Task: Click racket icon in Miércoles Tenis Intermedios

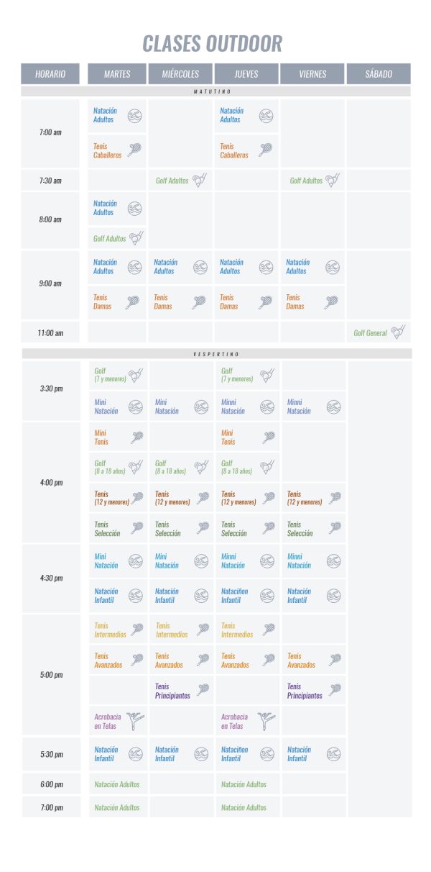Action: coord(203,630)
